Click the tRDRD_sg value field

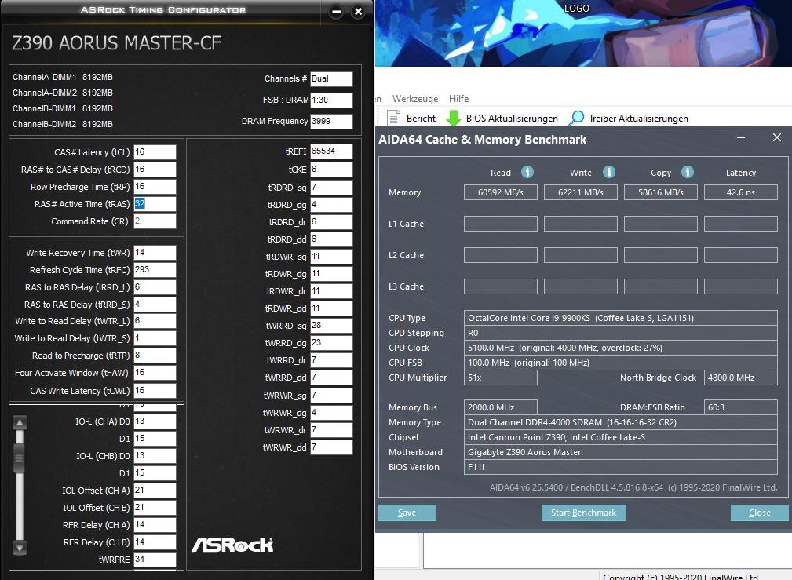pos(331,188)
